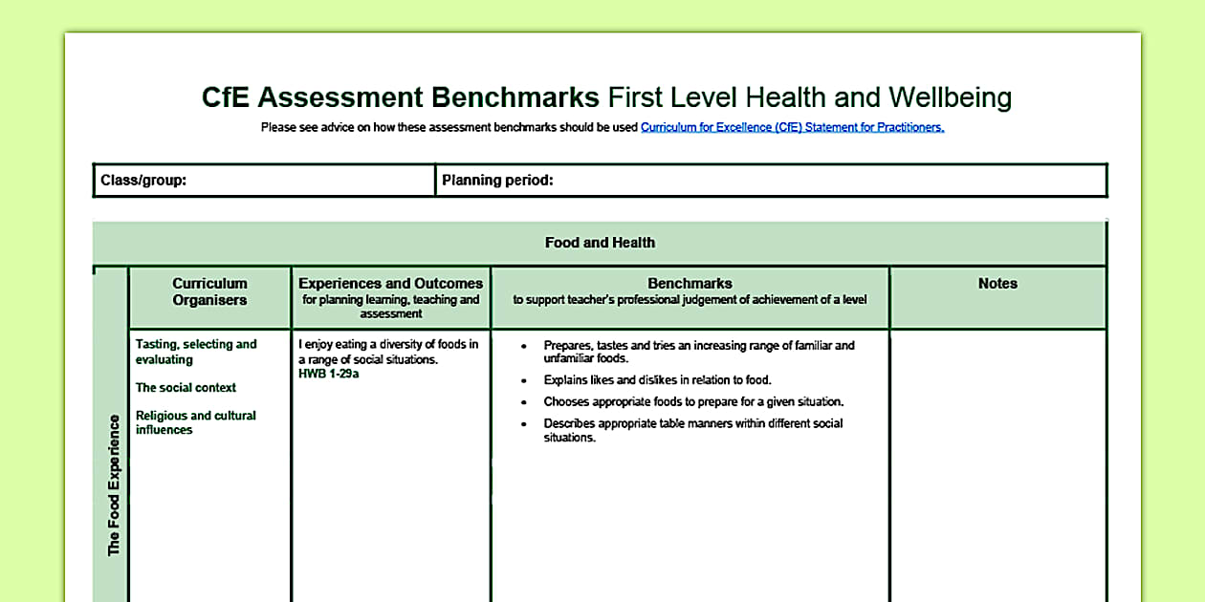Click the Notes column header

(x=997, y=283)
